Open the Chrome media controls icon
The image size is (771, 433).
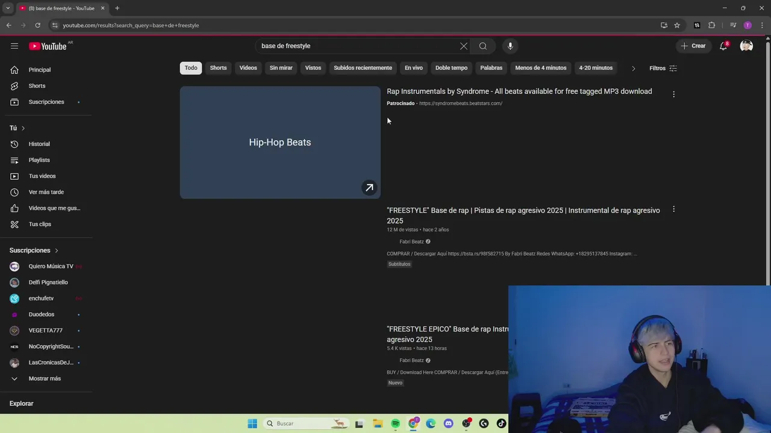tap(733, 25)
